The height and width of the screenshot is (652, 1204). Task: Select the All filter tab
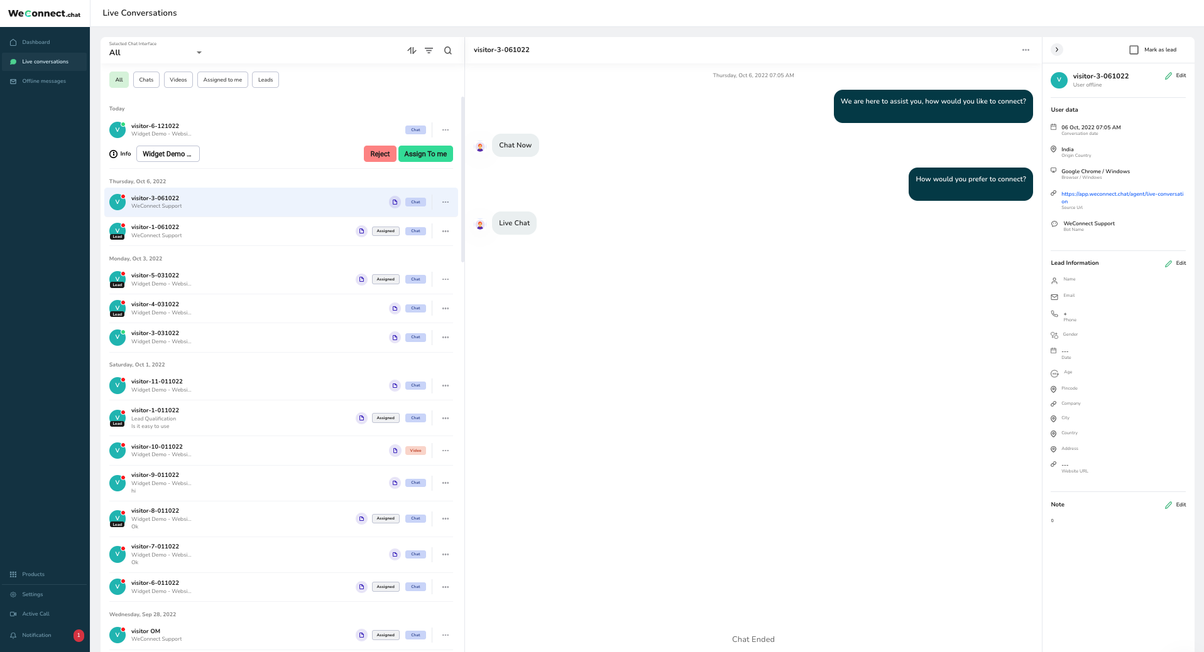click(x=119, y=80)
